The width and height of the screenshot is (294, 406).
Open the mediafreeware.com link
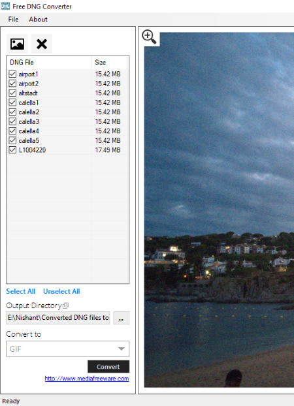click(87, 379)
